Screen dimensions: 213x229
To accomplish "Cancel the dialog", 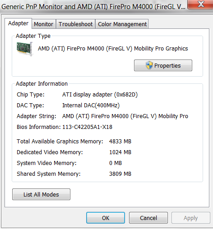I will click(148, 218).
